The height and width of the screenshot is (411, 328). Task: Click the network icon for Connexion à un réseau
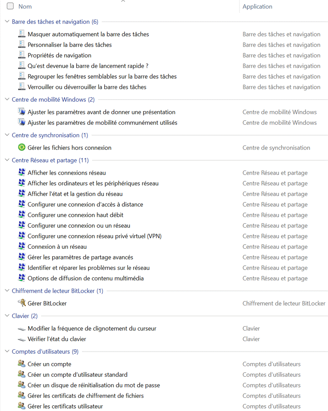click(22, 246)
